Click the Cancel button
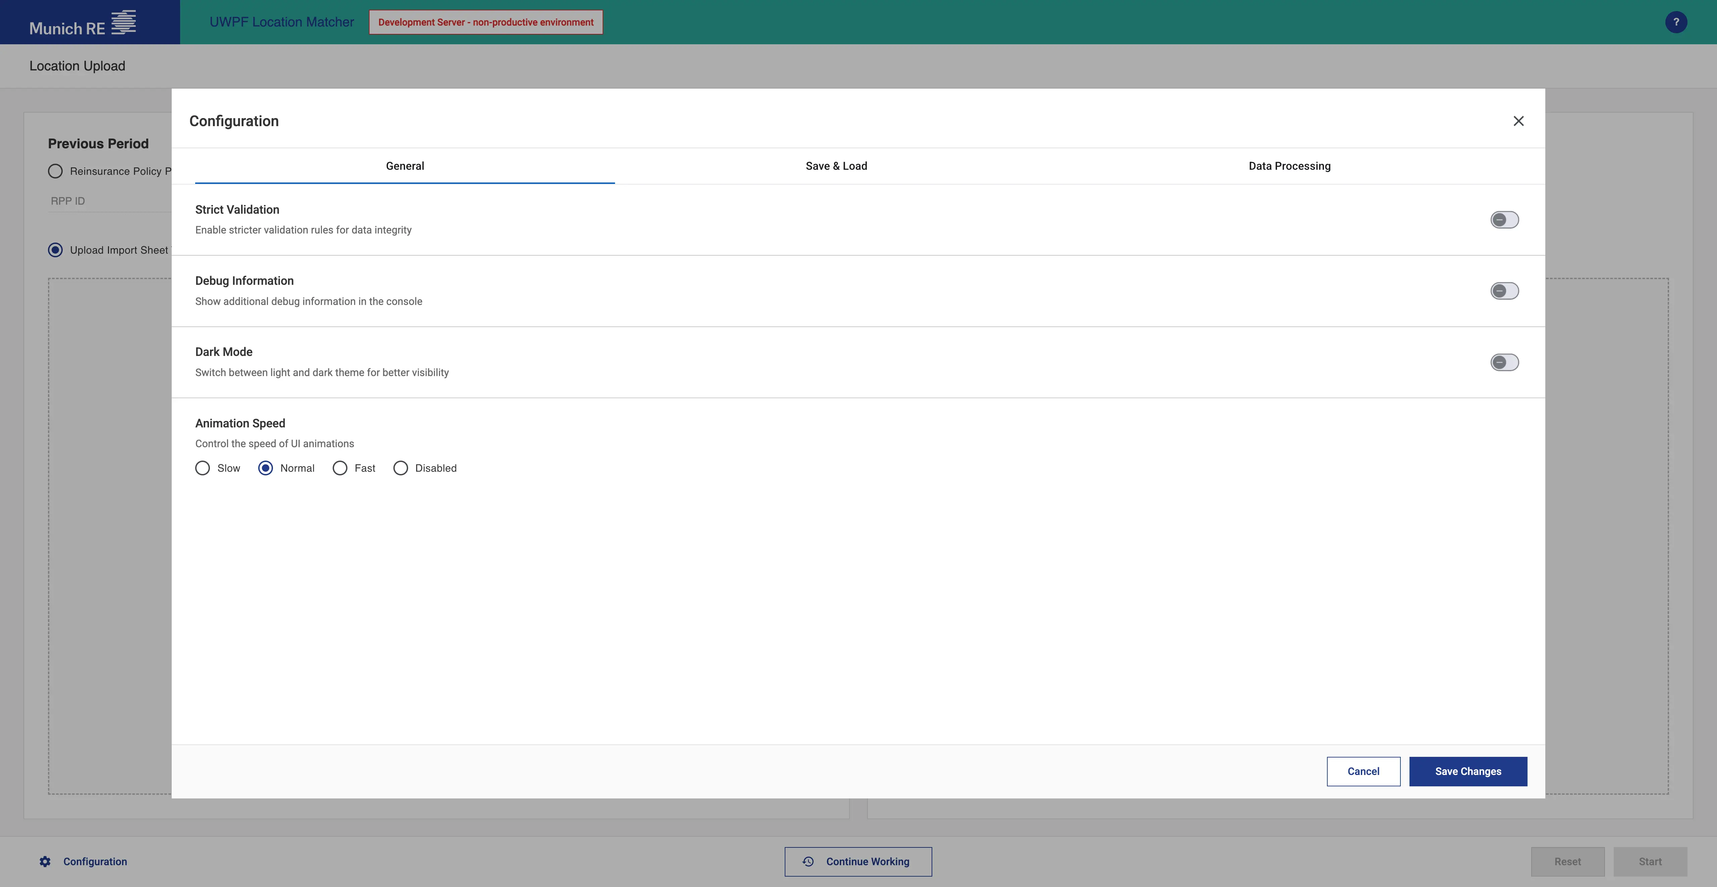Image resolution: width=1717 pixels, height=887 pixels. (1363, 772)
